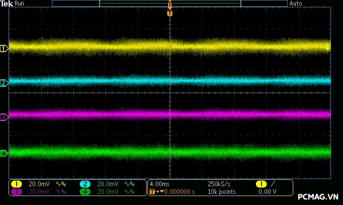Viewport: 343px width, 205px height.
Task: Click the orange trigger position T marker
Action: tap(170, 13)
